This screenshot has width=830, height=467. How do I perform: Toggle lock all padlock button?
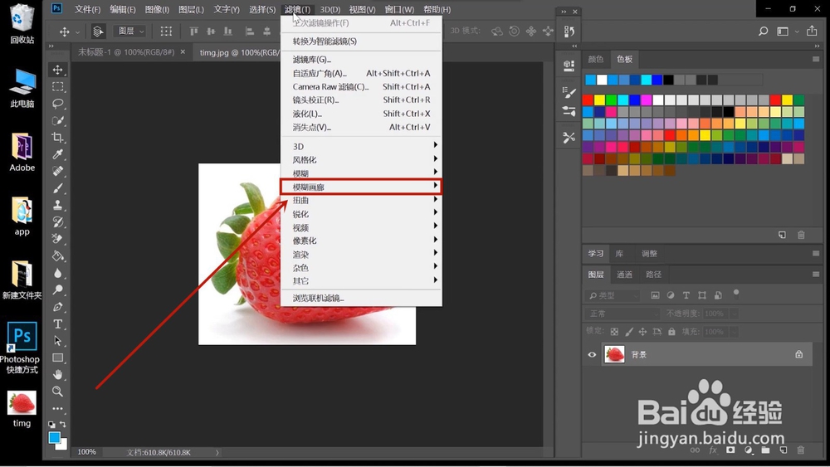click(671, 332)
